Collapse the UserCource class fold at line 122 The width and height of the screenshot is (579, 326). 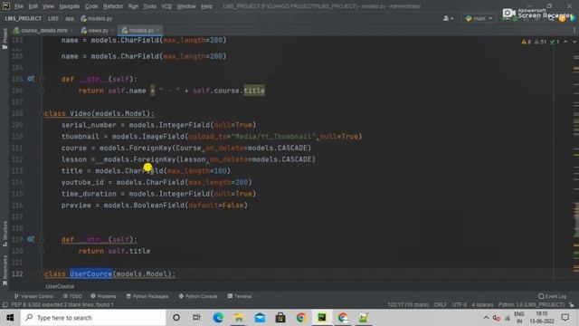(42, 273)
